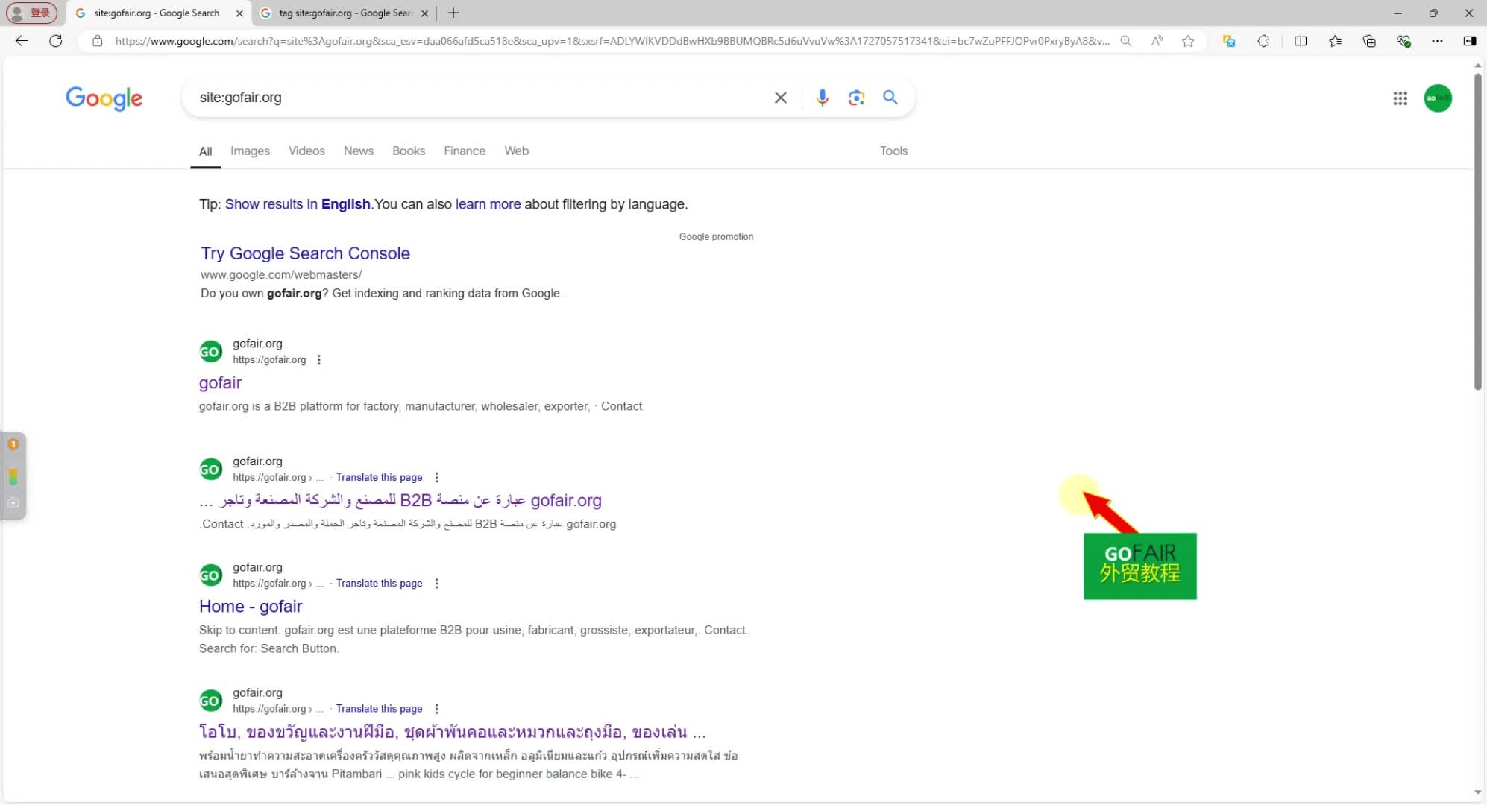Expand more options for gofair result
Screen dimensions: 1487x805
pos(319,360)
